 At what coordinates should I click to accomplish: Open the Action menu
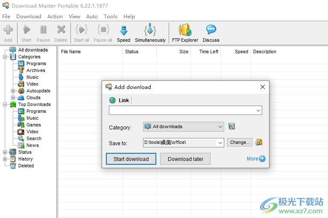pyautogui.click(x=55, y=17)
